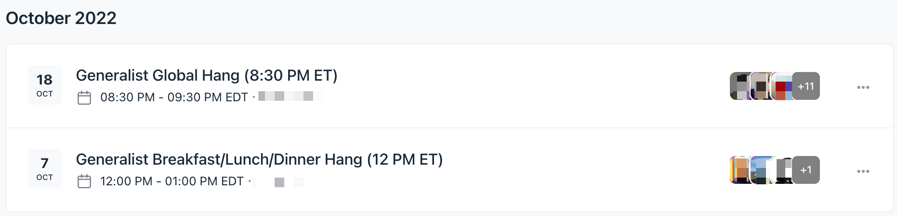Click calendar icon beside 08:30 PM time
Screen dimensions: 897x216
[x=84, y=97]
